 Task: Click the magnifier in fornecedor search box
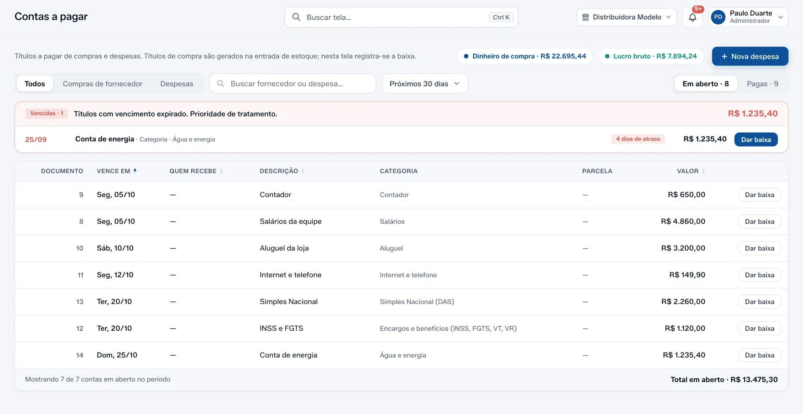(220, 84)
